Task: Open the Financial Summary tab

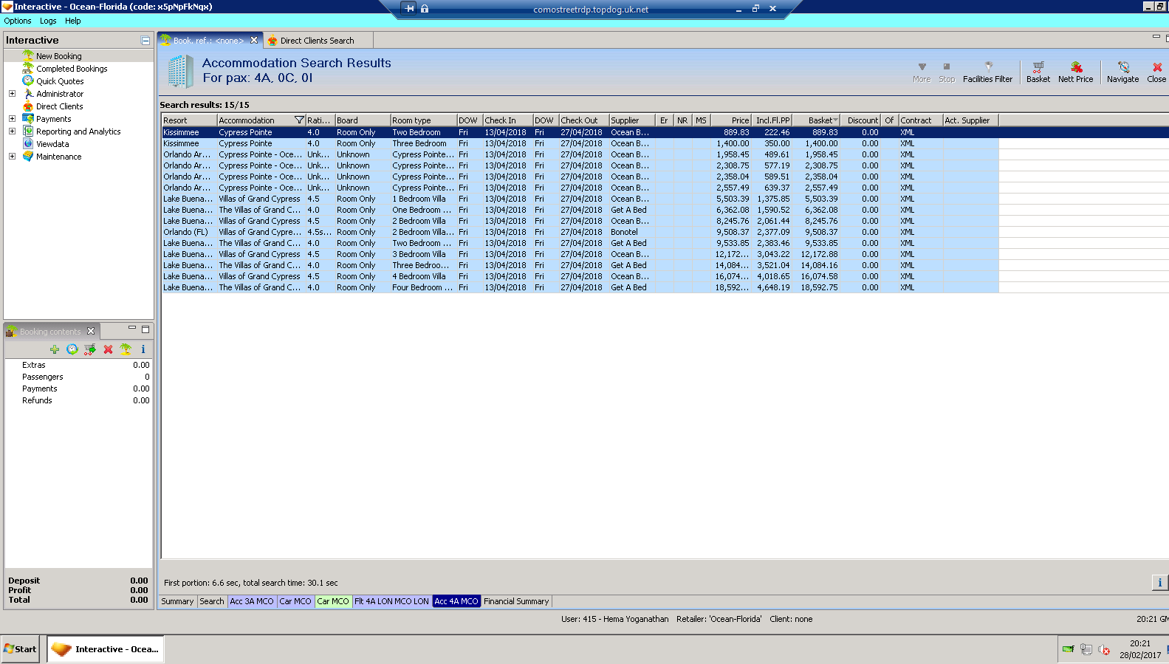Action: [516, 601]
